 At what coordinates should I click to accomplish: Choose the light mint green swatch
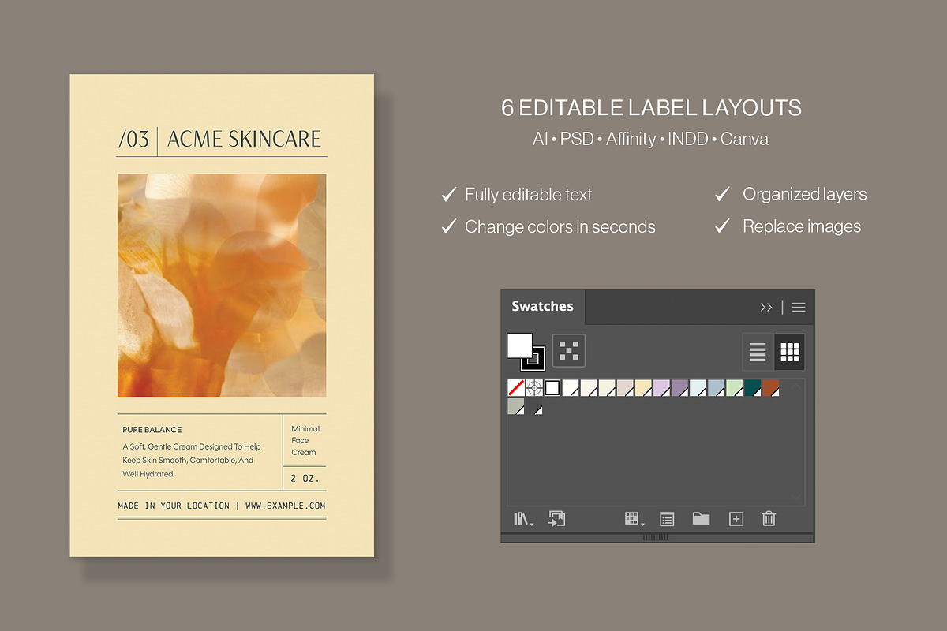[x=734, y=388]
